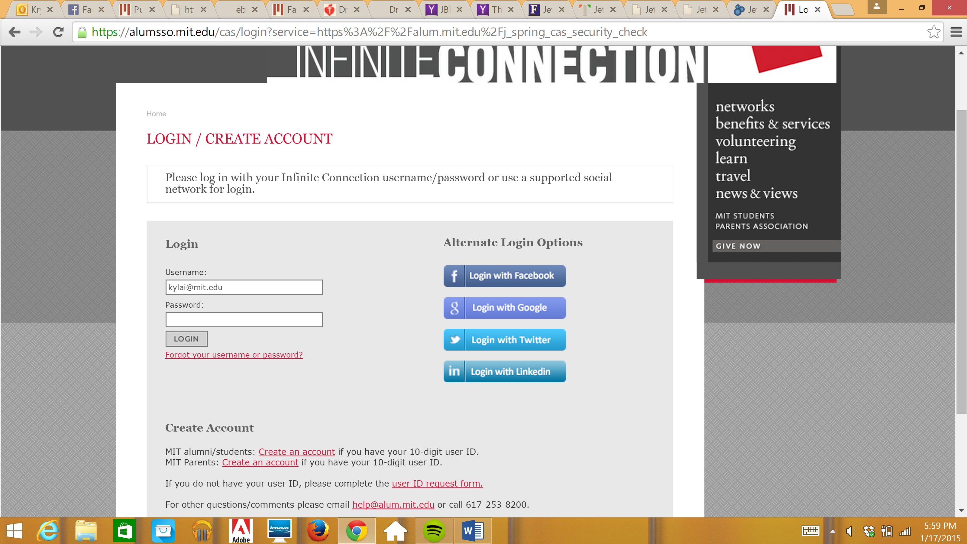
Task: Click the browser back arrow
Action: pos(14,32)
